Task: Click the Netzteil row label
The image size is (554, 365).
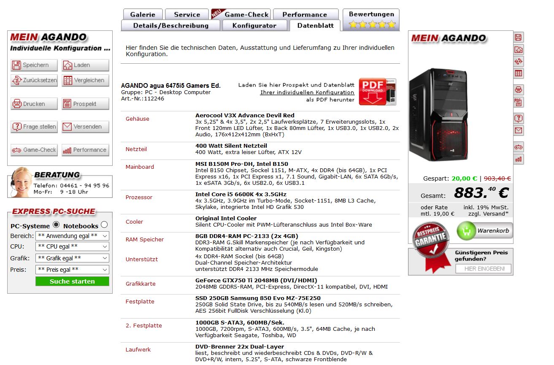Action: (x=136, y=149)
